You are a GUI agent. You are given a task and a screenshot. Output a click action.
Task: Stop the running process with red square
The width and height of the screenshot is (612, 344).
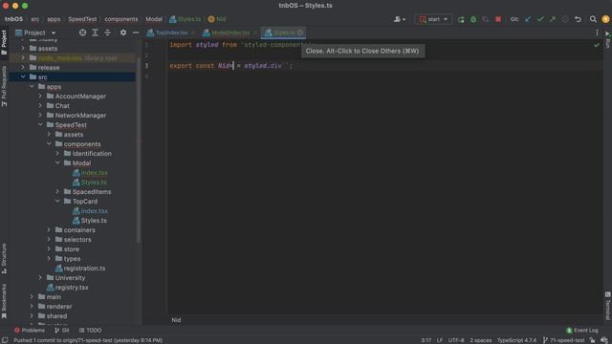coord(498,19)
